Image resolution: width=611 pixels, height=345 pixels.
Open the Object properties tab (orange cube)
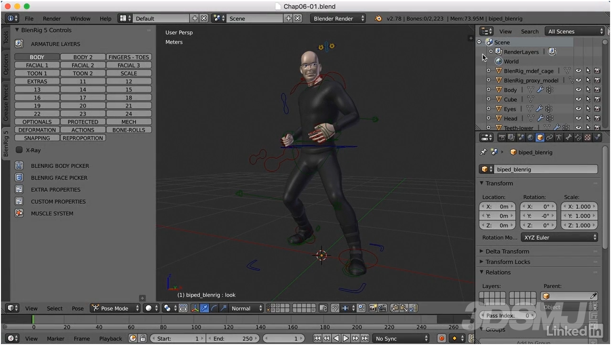point(540,138)
